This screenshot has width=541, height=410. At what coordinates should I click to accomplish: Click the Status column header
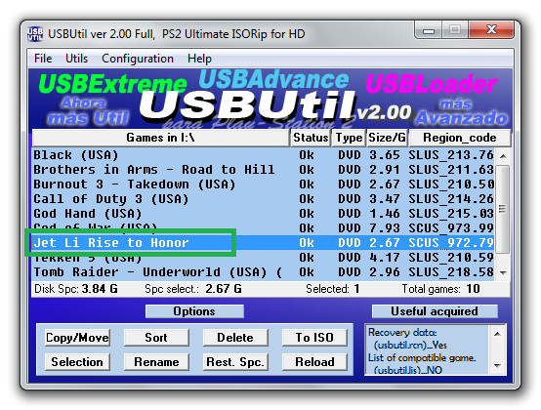coord(311,138)
